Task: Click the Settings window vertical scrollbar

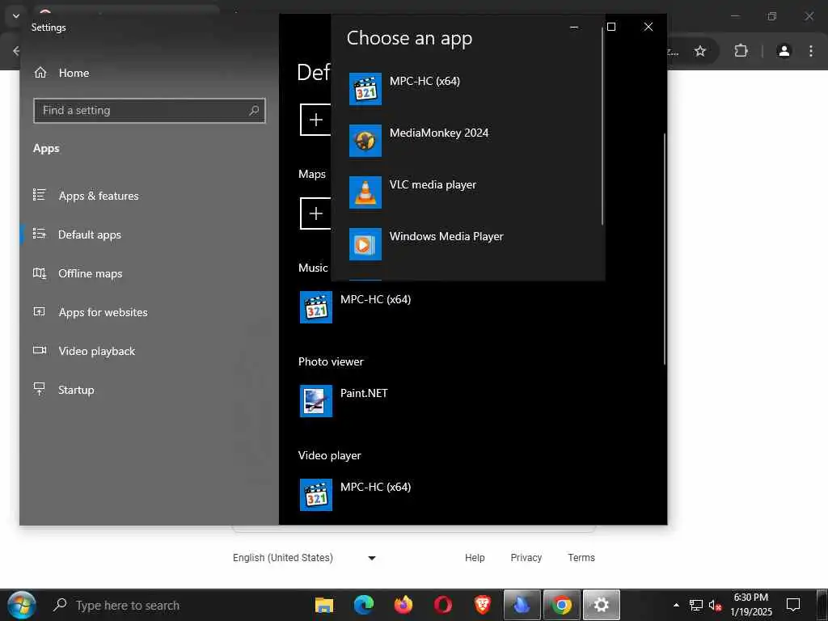Action: pos(664,248)
